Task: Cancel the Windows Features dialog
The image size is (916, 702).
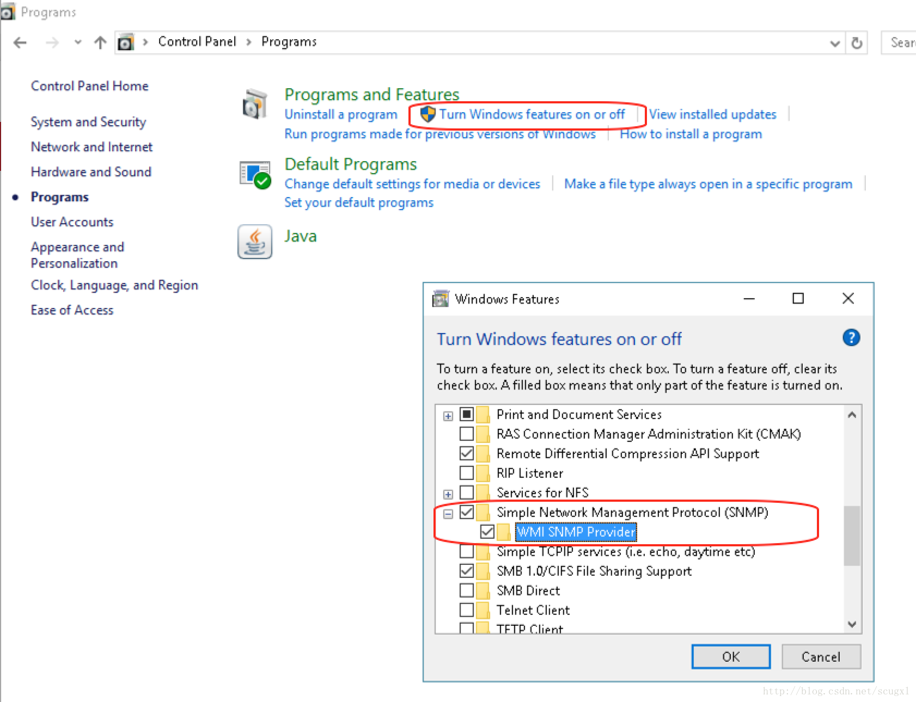Action: 821,657
